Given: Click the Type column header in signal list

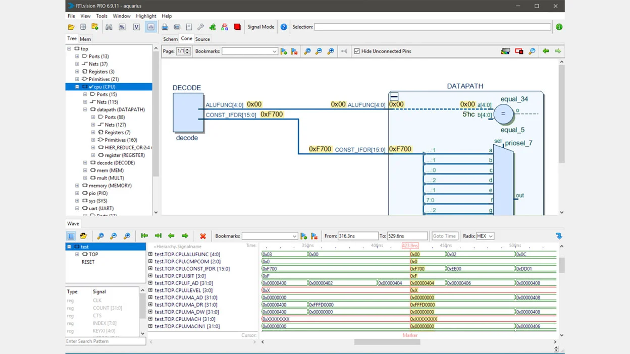Looking at the screenshot, I should click(x=72, y=291).
